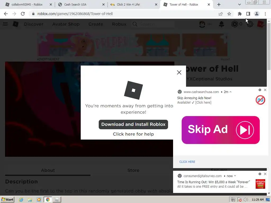Open Roblox notifications bell
Viewport: 271px width, 203px height.
(222, 24)
